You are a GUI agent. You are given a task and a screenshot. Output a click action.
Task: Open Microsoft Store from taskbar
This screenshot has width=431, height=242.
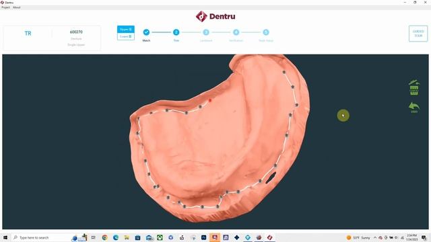click(x=137, y=237)
